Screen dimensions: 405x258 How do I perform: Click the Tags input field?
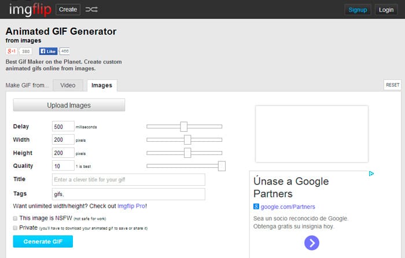(x=128, y=194)
